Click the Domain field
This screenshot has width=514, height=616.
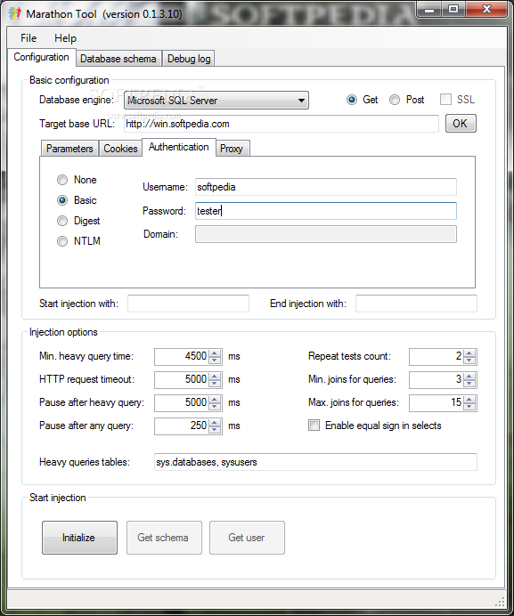(326, 234)
